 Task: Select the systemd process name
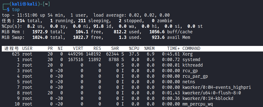coord(191,60)
